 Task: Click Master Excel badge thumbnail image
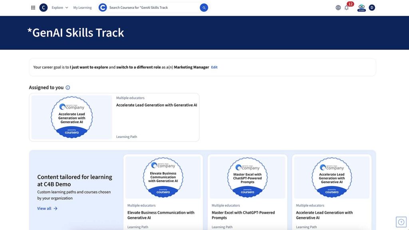[247, 177]
